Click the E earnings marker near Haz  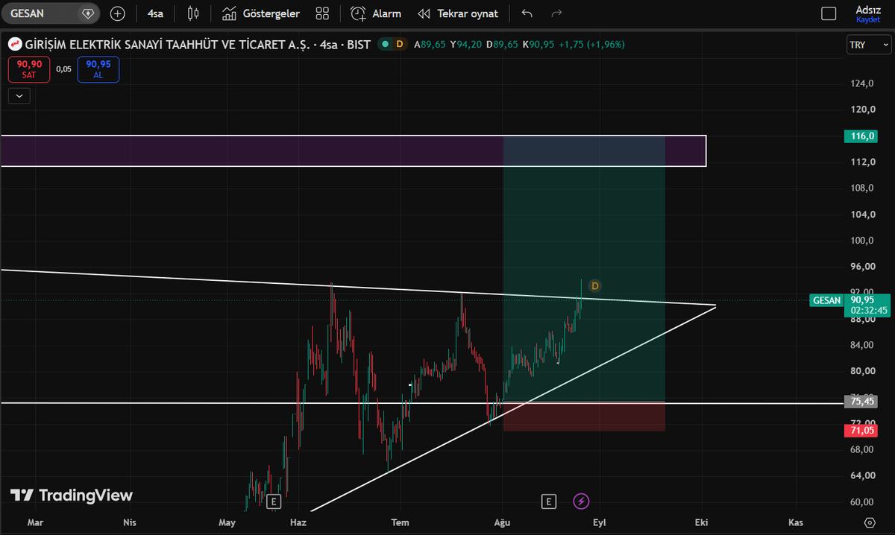click(x=274, y=501)
